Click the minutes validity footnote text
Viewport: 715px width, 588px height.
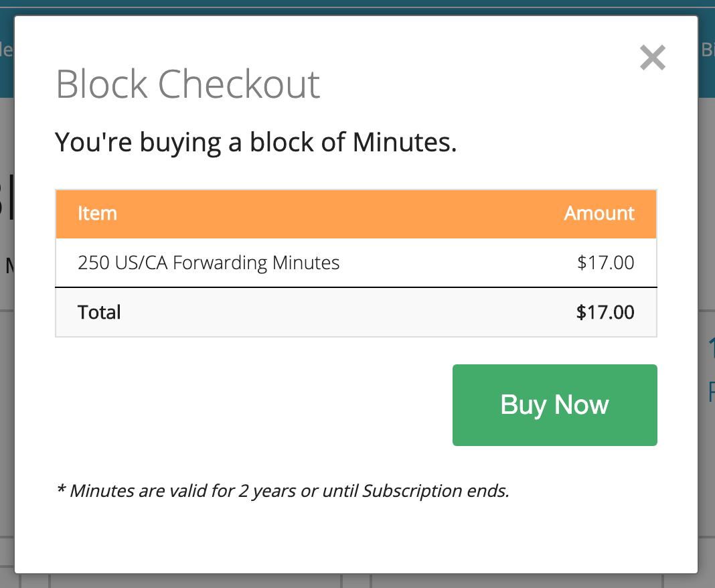pos(283,491)
